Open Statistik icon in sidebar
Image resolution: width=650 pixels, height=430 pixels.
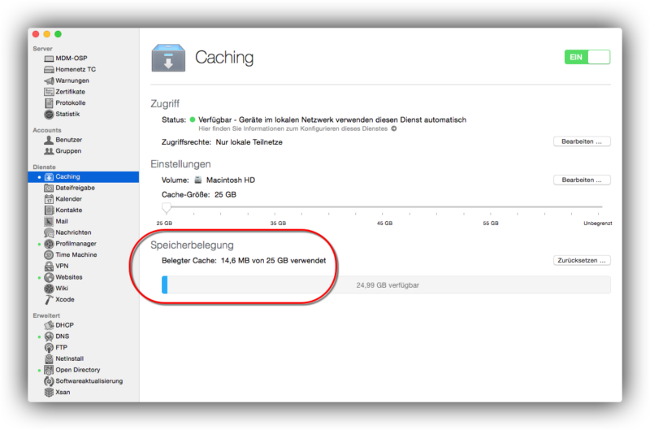click(49, 114)
